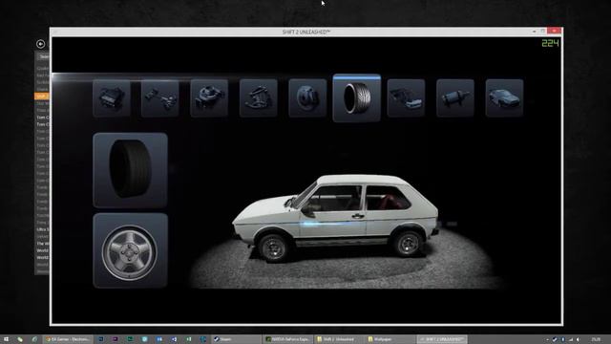Select the nitrous bottle upgrade category
Screen dimensions: 611x344
455,97
